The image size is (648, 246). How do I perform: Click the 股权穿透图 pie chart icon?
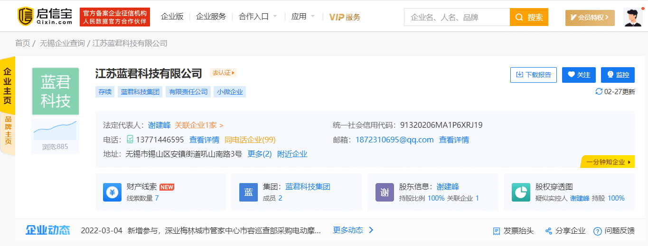[521, 192]
